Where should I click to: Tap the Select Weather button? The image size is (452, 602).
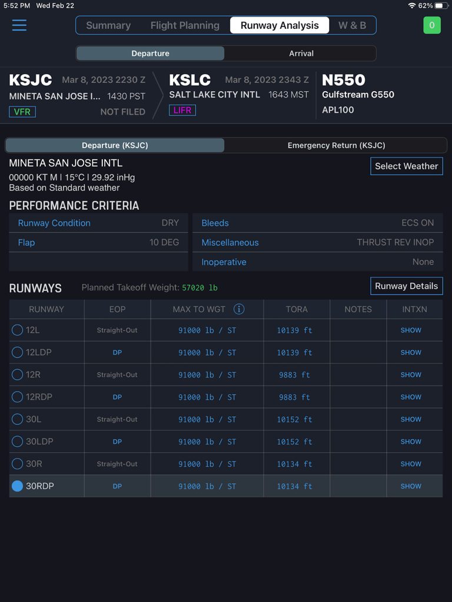point(406,166)
